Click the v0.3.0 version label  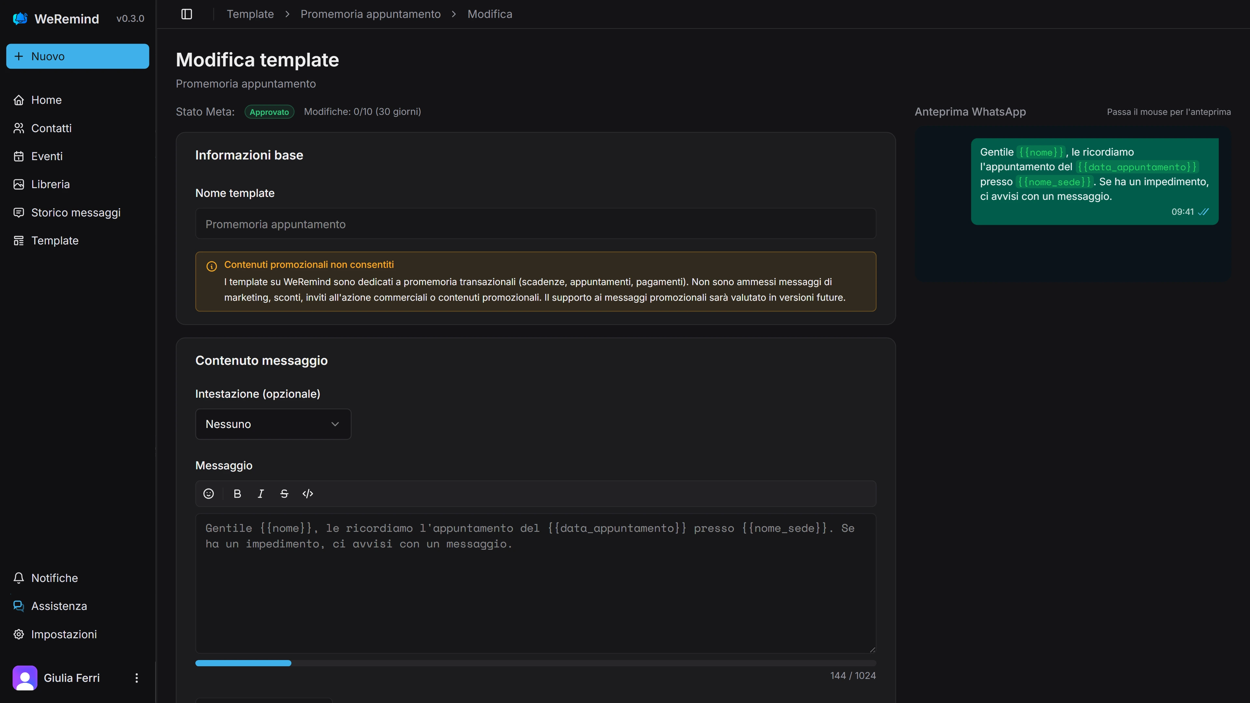coord(130,19)
